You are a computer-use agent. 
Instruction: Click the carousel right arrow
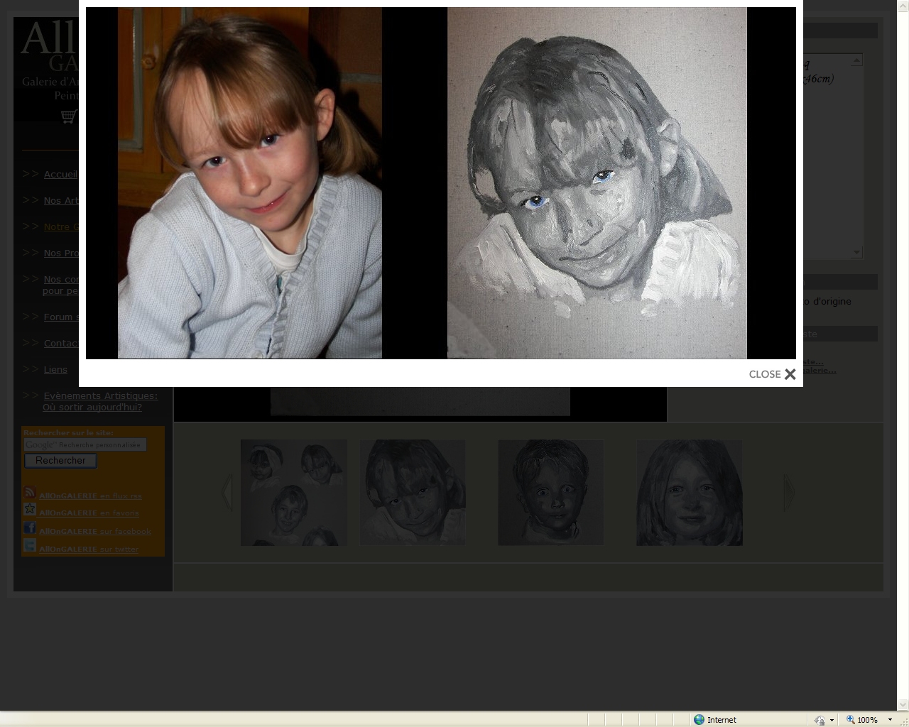click(789, 492)
